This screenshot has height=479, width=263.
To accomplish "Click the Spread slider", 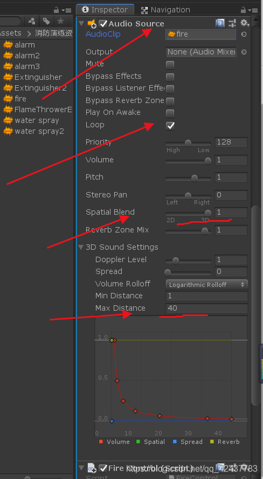I will pyautogui.click(x=188, y=272).
